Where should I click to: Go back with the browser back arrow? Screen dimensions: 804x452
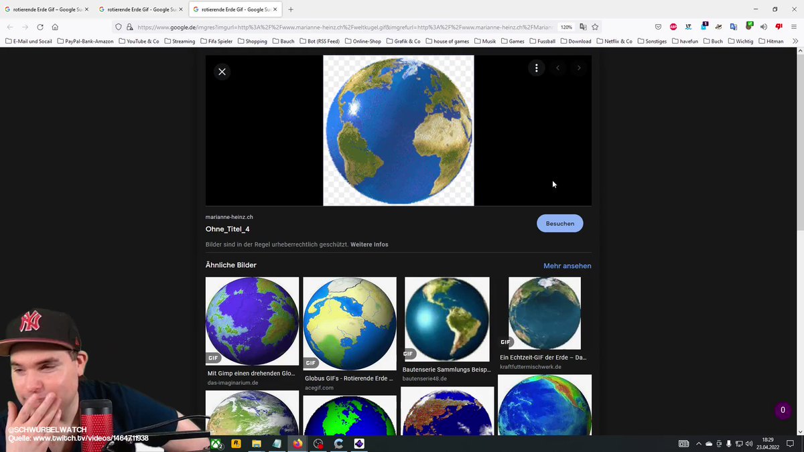pyautogui.click(x=10, y=27)
